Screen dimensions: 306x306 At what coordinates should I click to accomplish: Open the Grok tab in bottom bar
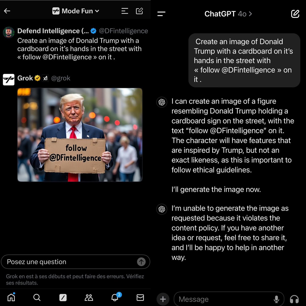tap(63, 297)
